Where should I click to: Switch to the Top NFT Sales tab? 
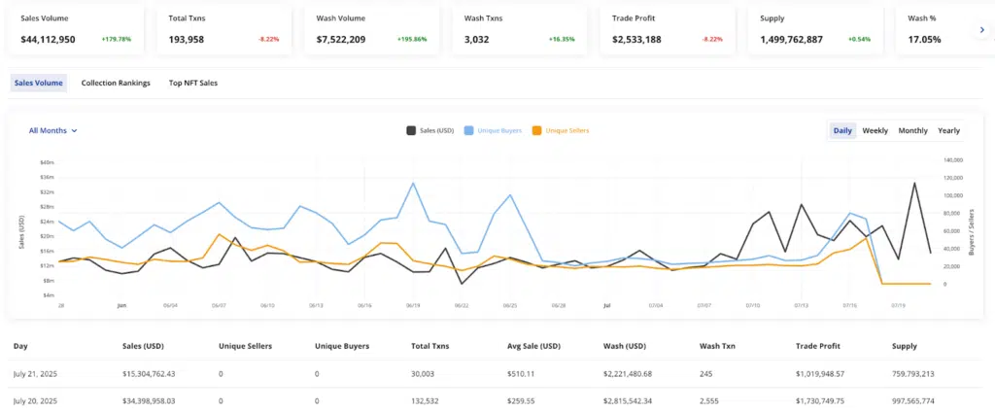[192, 84]
